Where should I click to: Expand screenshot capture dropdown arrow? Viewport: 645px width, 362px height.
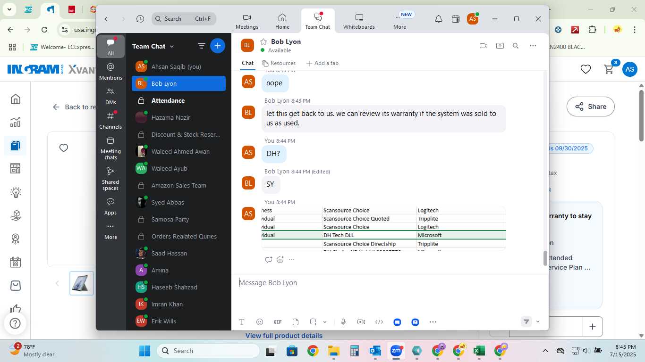325,322
